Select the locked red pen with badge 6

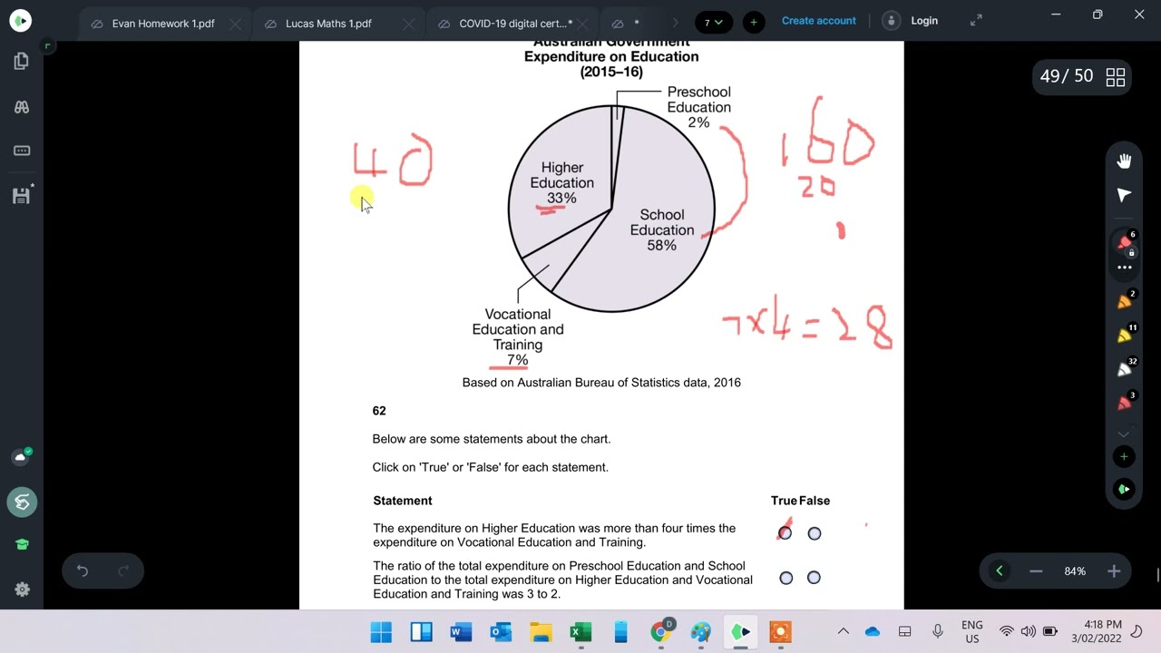(x=1125, y=243)
